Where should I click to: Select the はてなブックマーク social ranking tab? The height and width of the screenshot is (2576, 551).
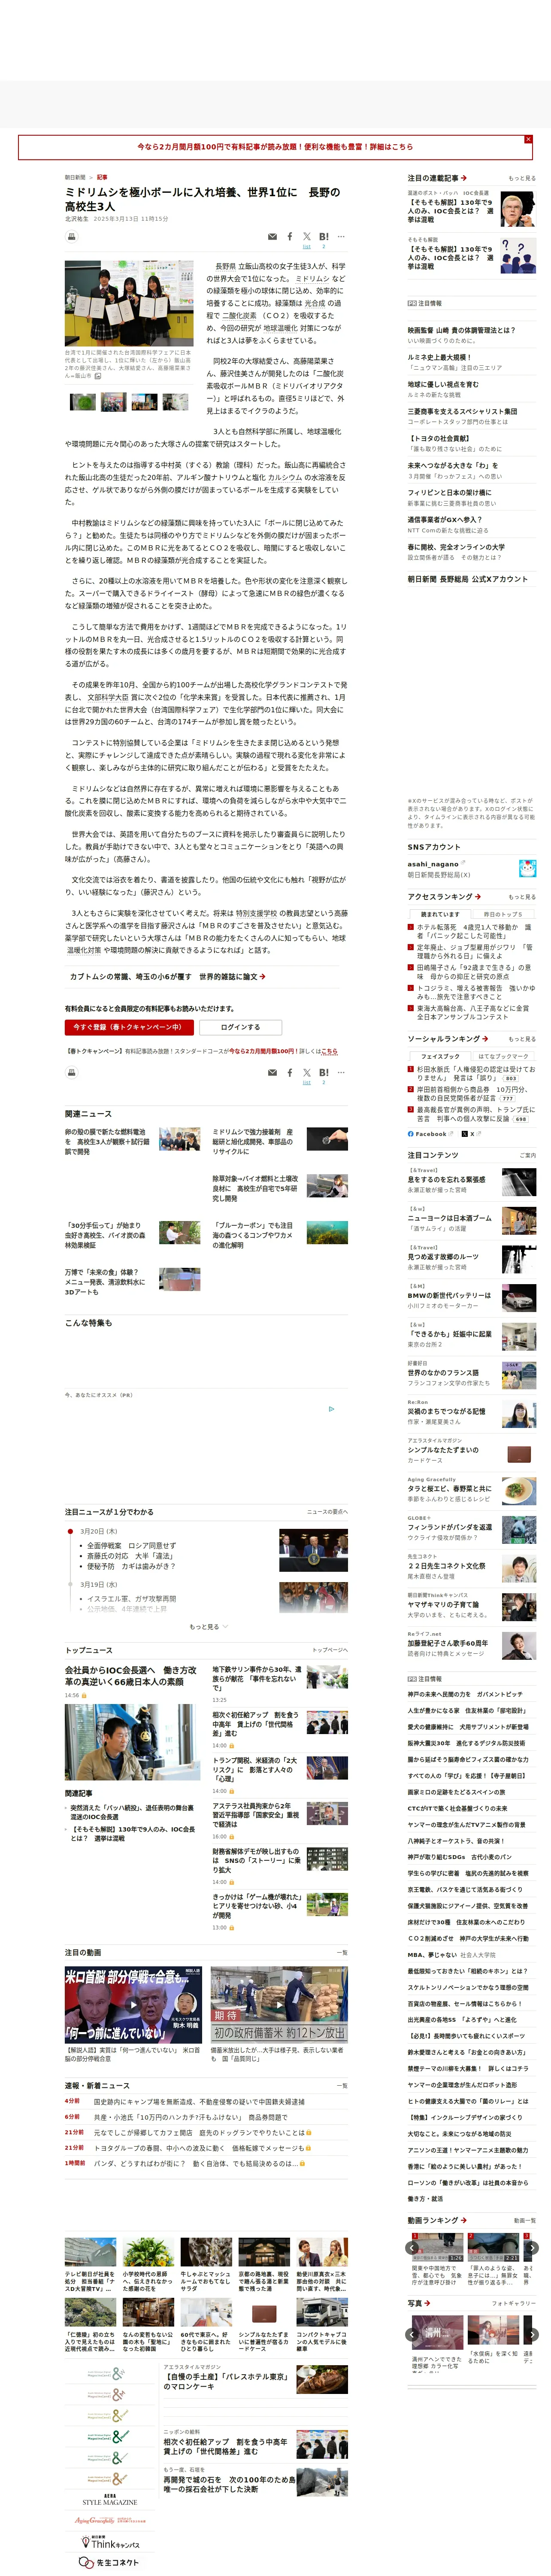[503, 1056]
